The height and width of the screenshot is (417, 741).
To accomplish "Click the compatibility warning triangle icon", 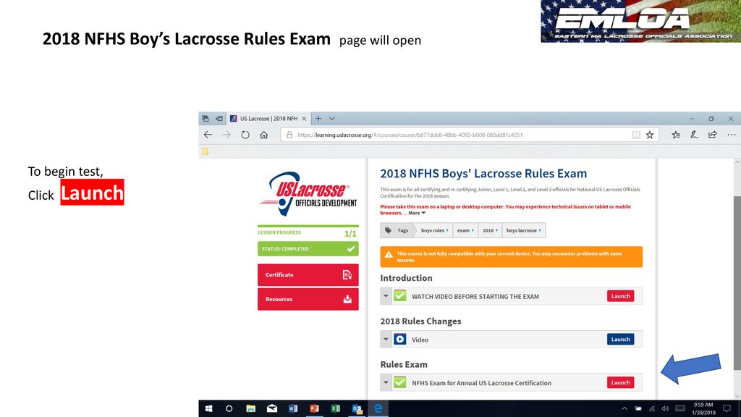I will (389, 254).
